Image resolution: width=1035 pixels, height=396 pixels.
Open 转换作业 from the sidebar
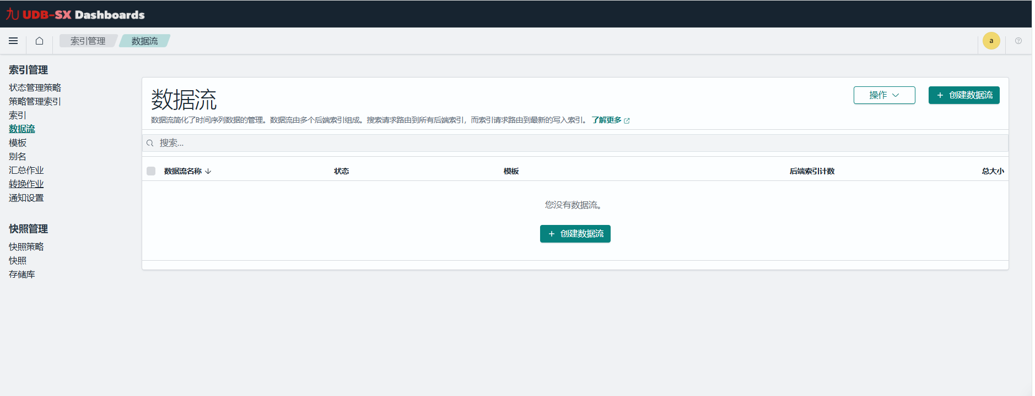click(x=26, y=184)
